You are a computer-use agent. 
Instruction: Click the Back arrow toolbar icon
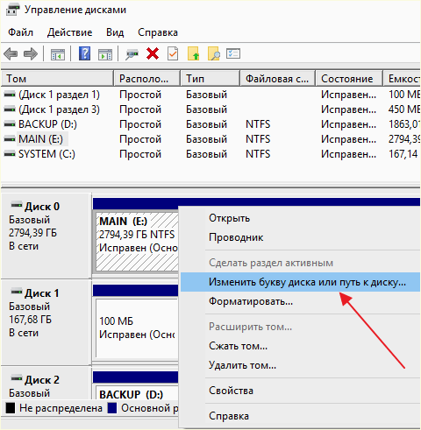point(11,54)
